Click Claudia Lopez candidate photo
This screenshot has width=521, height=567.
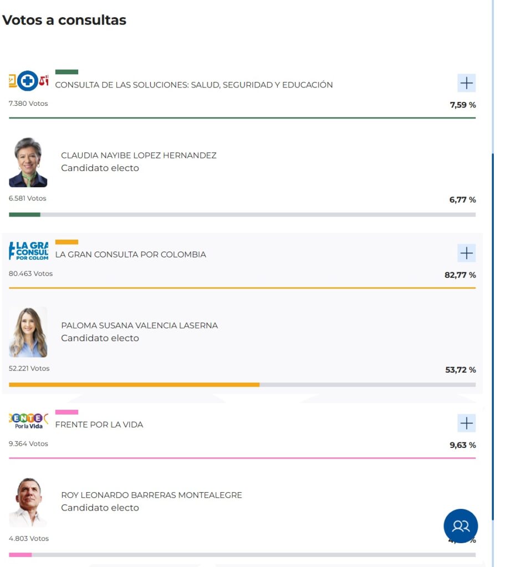pos(28,163)
